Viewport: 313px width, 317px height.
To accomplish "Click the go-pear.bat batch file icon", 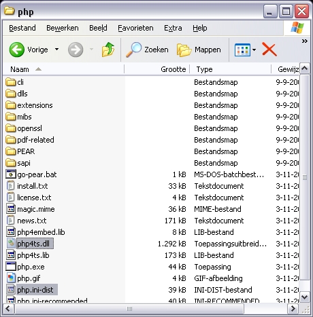I will pos(11,174).
